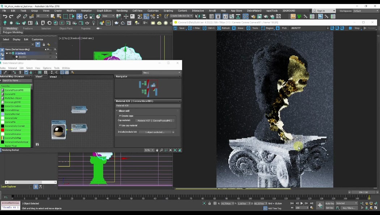Select the Freeform ribbon tab

[x=28, y=29]
